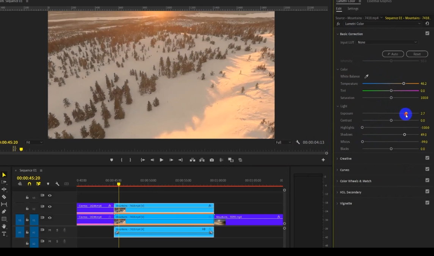Uncheck the Vignette section checkbox
This screenshot has width=434, height=256.
(427, 203)
